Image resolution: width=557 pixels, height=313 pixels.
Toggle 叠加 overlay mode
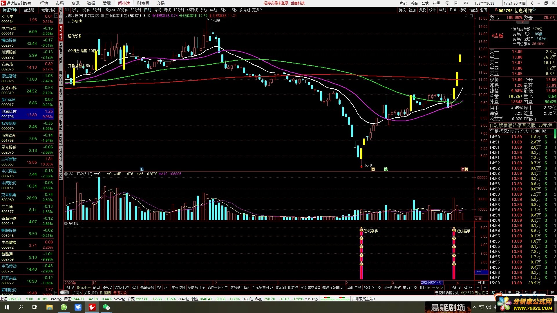[412, 10]
